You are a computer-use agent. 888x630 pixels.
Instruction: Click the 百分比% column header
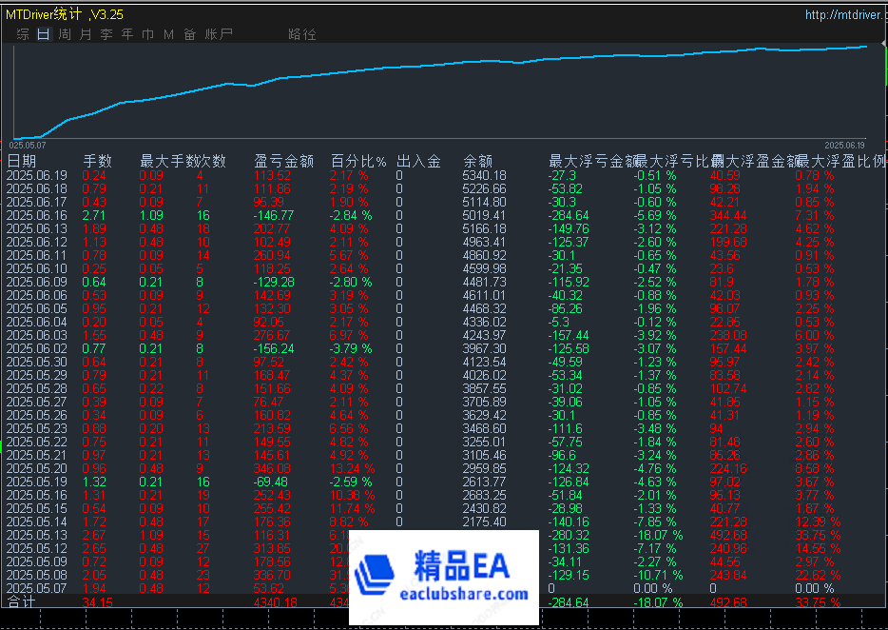point(358,162)
